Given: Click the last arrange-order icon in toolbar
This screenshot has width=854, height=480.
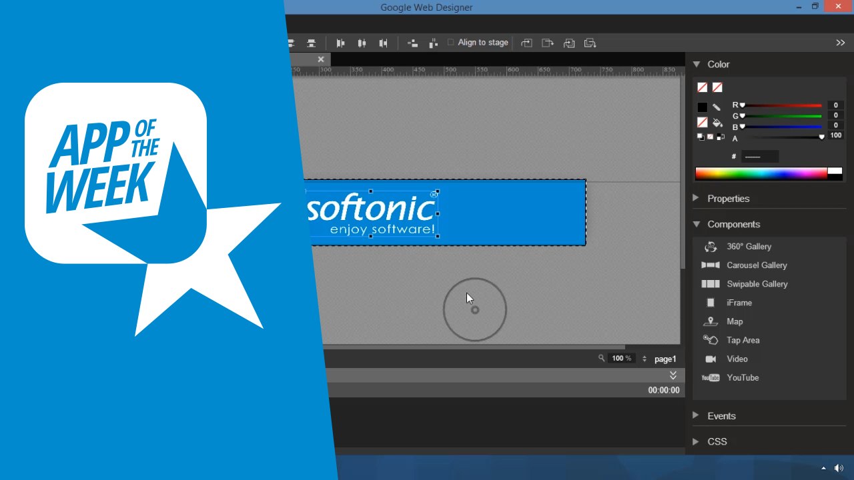Looking at the screenshot, I should pos(590,43).
